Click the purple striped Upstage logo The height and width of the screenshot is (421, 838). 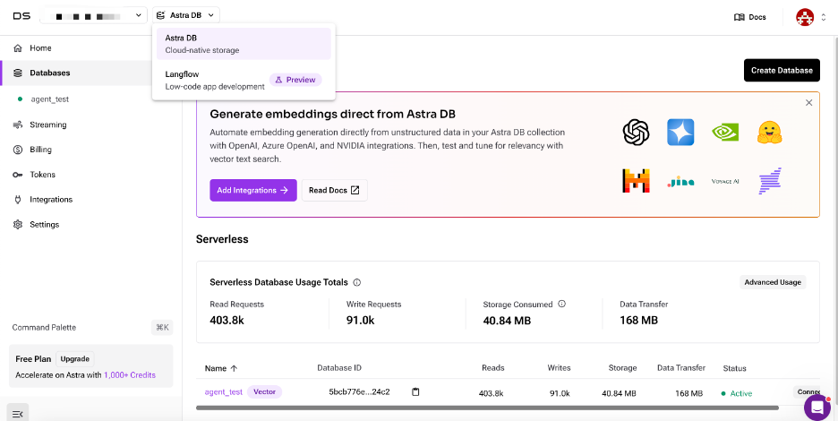[770, 181]
